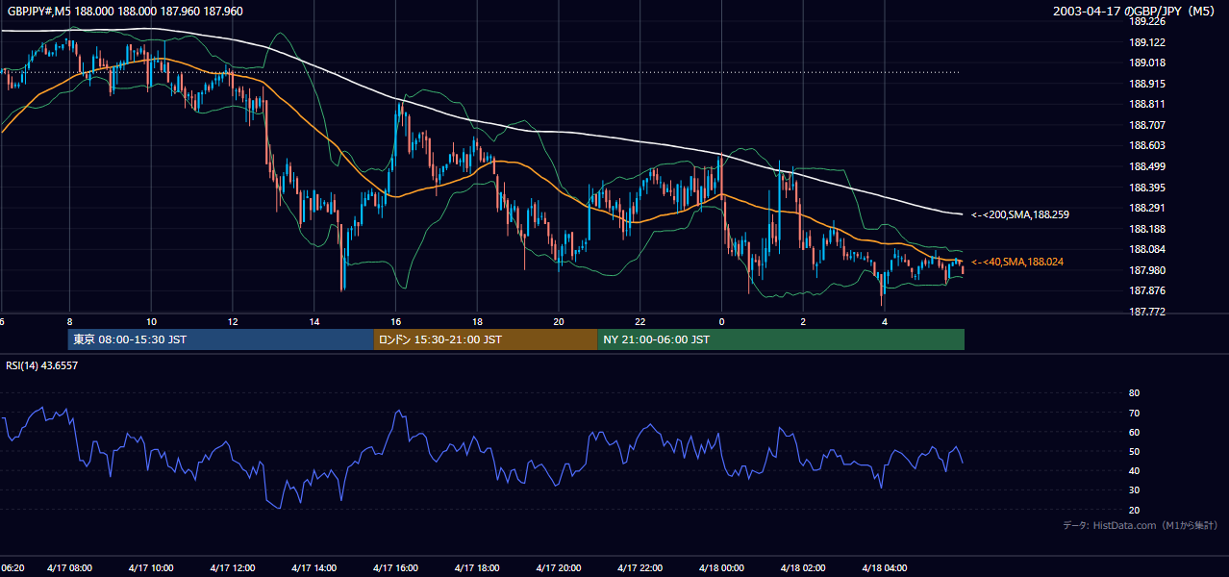Click the 4/17 20:00 time axis label

pyautogui.click(x=559, y=568)
